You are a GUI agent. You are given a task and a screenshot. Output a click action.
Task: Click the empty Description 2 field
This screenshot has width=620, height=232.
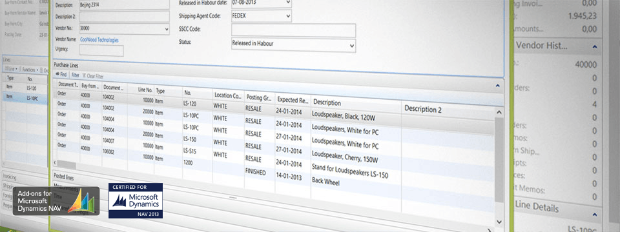[125, 17]
